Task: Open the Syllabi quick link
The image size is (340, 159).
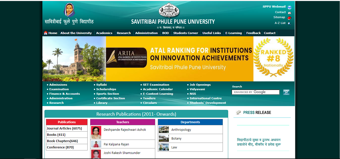Action: [101, 85]
